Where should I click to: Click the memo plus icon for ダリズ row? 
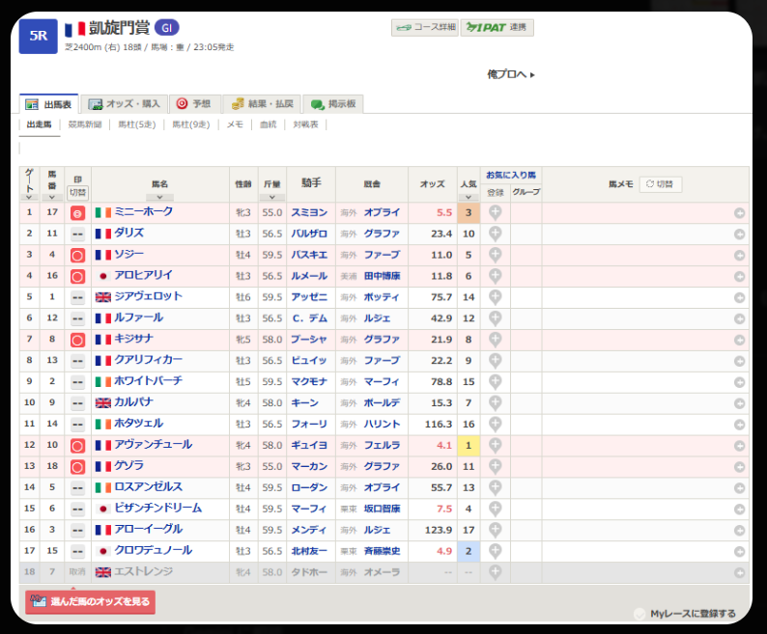click(739, 234)
